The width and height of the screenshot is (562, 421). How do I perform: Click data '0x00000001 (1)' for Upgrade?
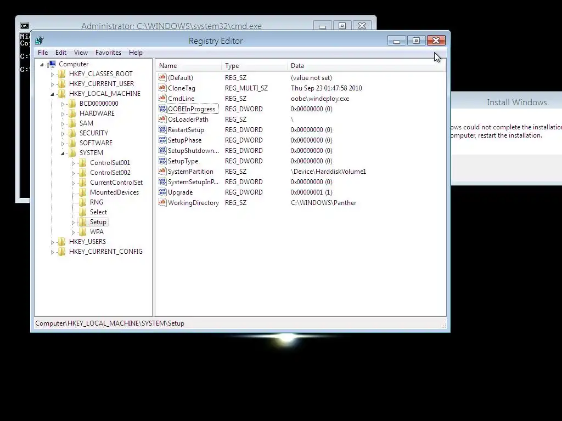(311, 192)
